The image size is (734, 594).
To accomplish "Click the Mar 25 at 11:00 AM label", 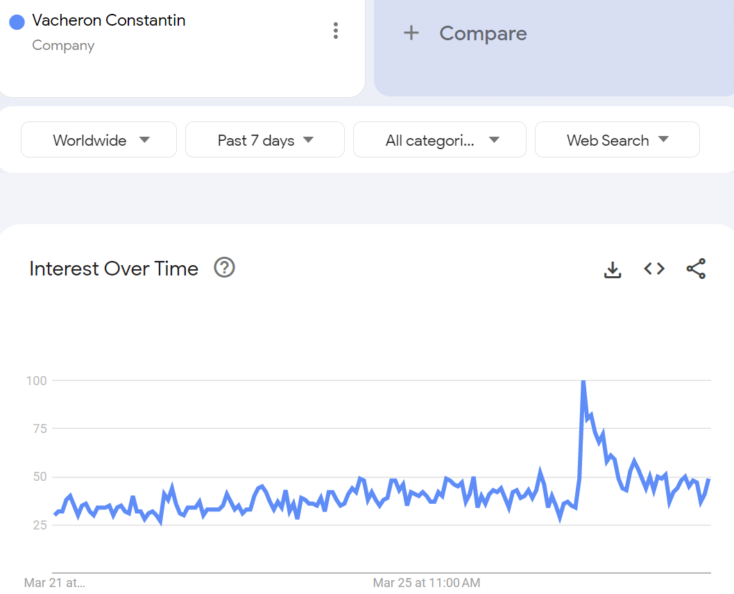I will point(427,582).
